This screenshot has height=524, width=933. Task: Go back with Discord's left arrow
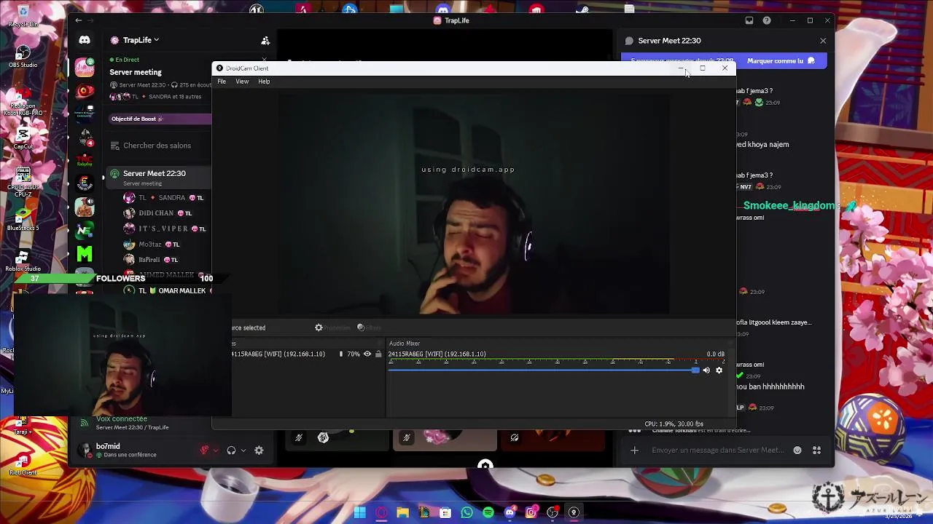click(x=79, y=20)
